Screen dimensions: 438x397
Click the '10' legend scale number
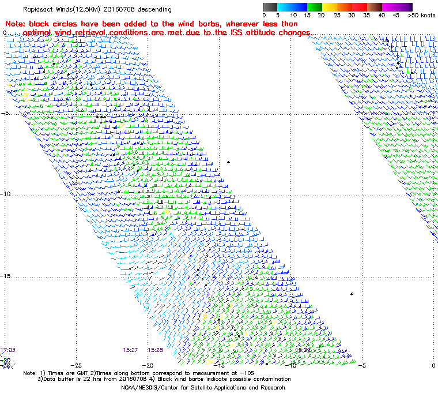tap(293, 16)
